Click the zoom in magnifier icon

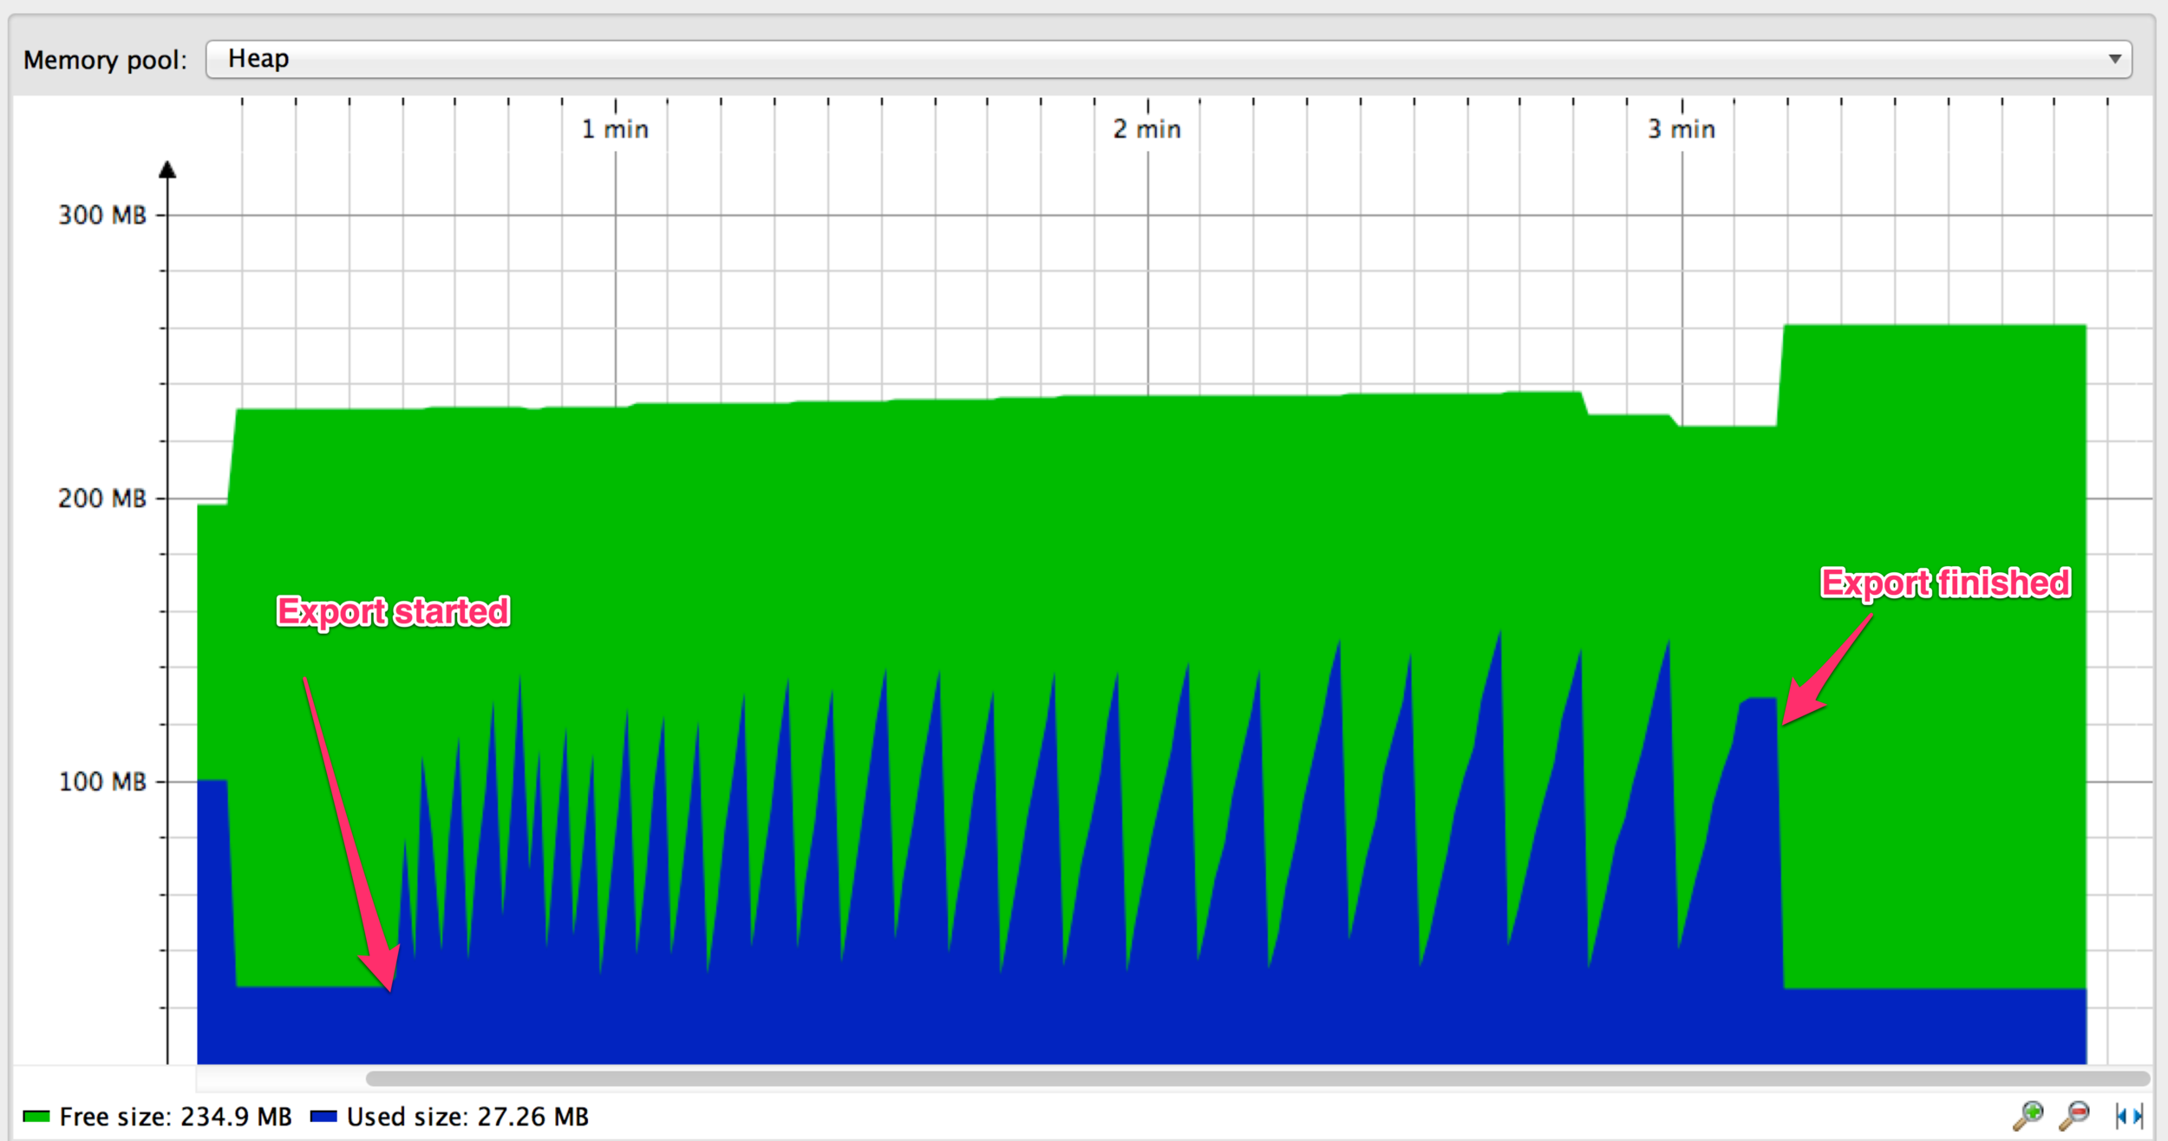(x=2028, y=1114)
